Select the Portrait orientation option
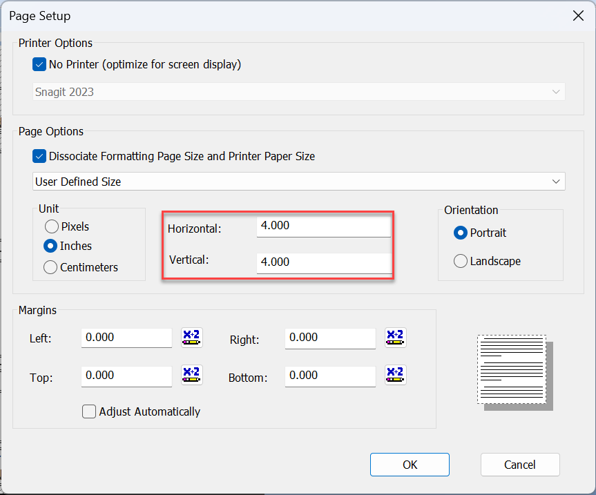Viewport: 596px width, 495px height. 460,233
